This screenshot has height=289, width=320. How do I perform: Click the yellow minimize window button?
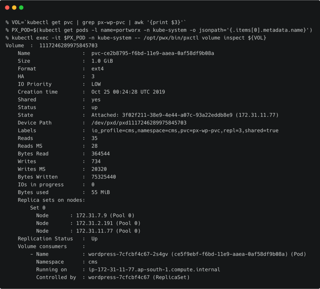pos(14,7)
